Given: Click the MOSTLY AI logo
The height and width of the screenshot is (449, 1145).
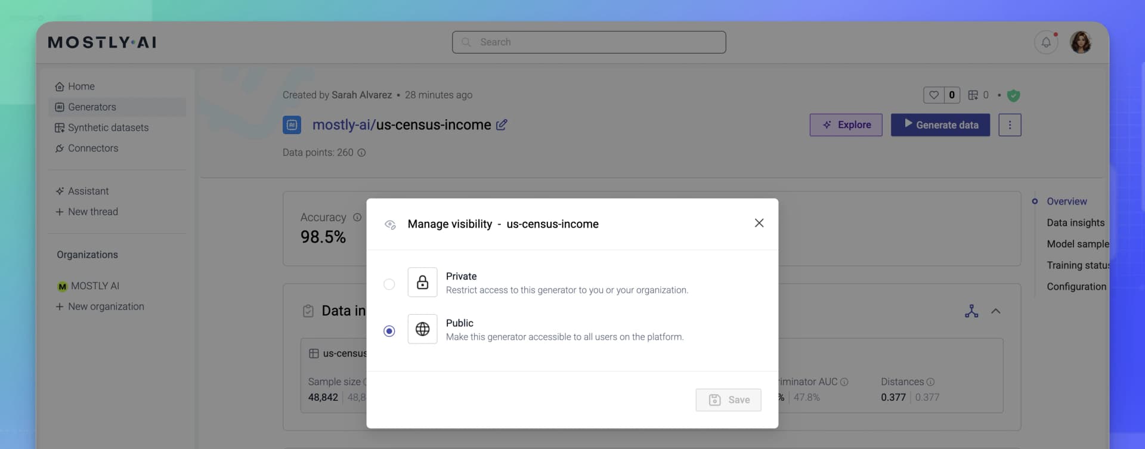Looking at the screenshot, I should click(x=102, y=42).
